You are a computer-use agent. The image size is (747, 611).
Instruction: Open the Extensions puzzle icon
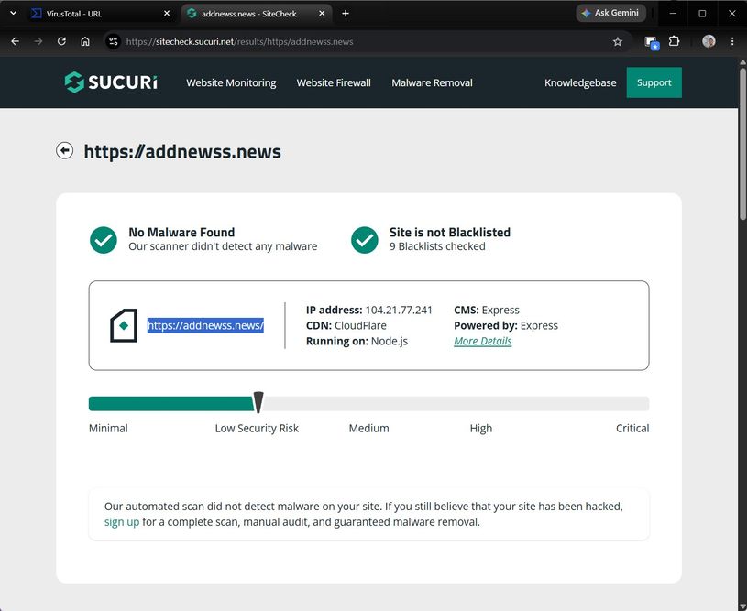(674, 41)
